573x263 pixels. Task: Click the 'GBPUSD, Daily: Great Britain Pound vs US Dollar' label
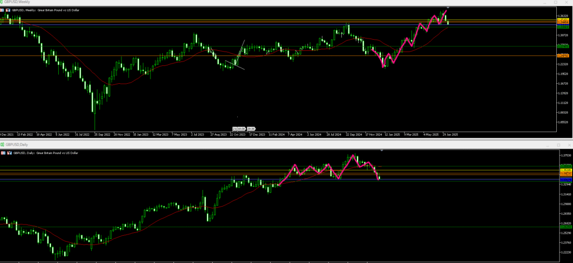pos(46,153)
